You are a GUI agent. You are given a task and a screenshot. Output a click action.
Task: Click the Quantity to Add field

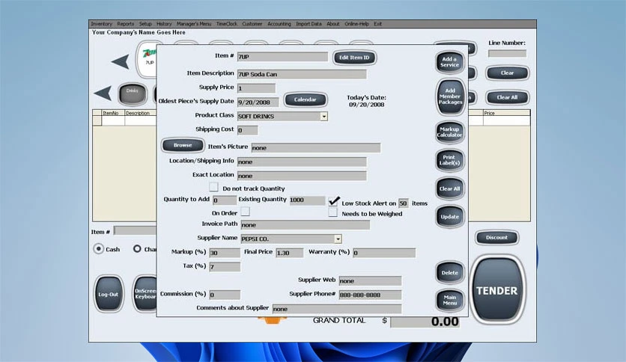click(225, 200)
